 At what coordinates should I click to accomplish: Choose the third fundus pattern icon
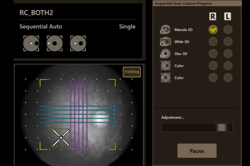tap(78, 43)
